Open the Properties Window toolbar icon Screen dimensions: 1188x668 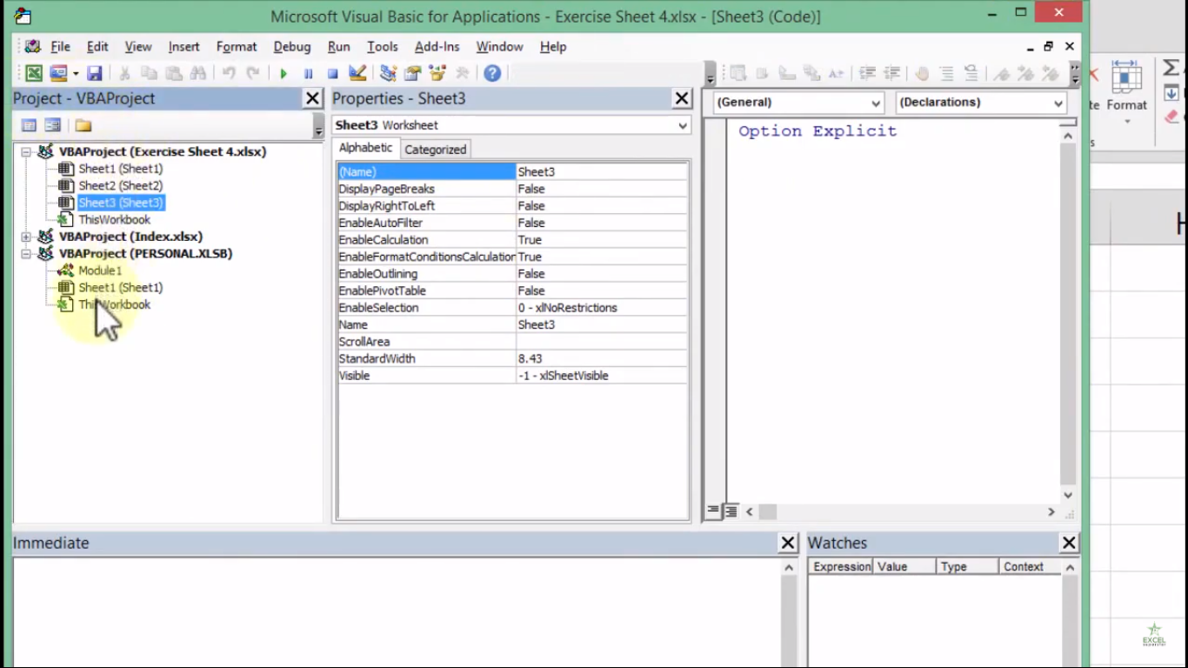pyautogui.click(x=412, y=74)
